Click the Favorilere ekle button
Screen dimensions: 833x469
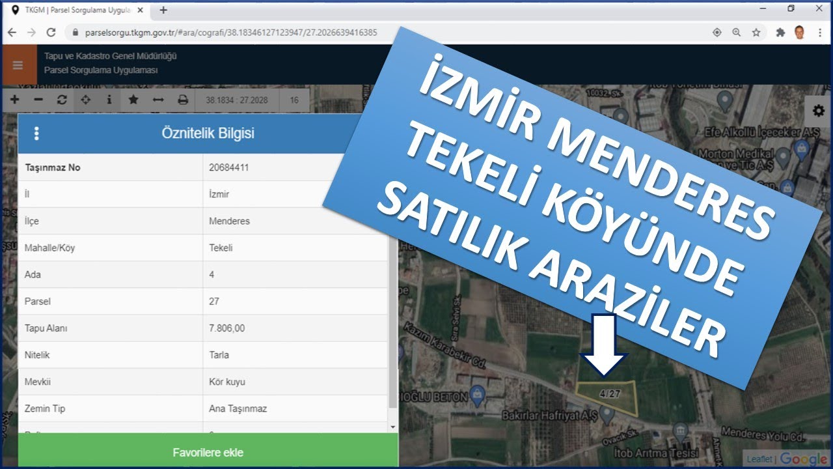click(208, 452)
